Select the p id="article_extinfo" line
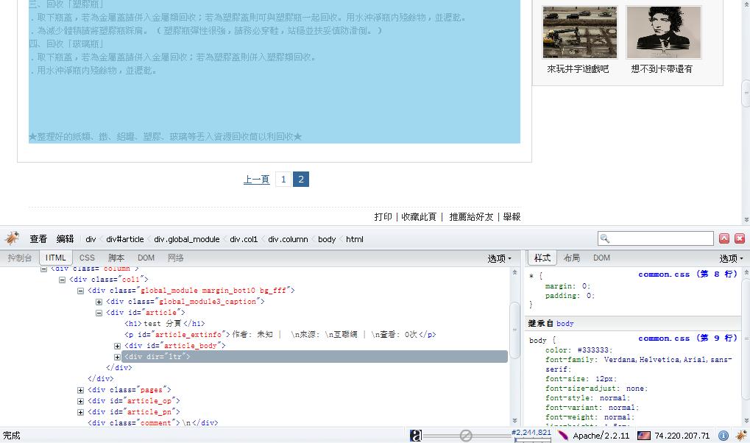Viewport: 750px width, 443px height. click(x=280, y=335)
